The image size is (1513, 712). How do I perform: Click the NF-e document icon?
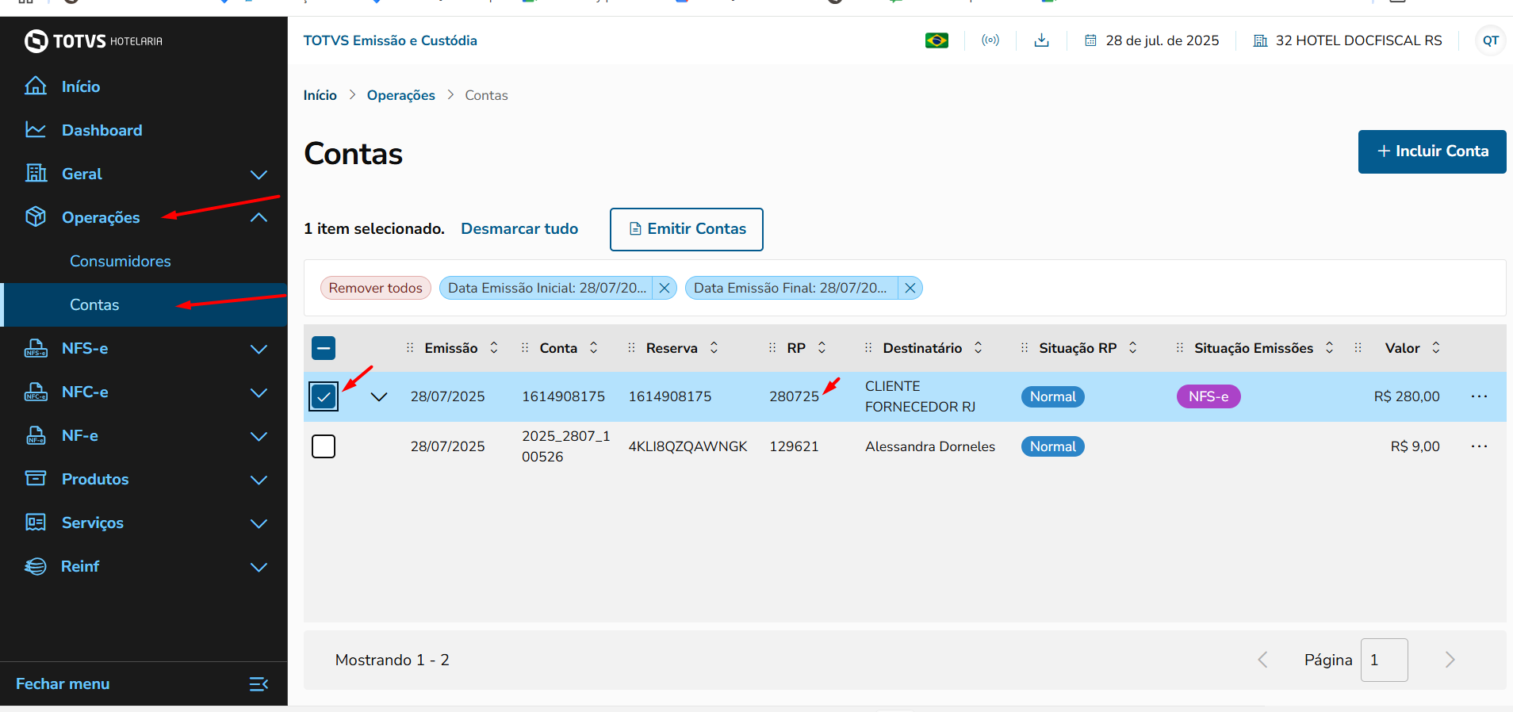tap(36, 434)
